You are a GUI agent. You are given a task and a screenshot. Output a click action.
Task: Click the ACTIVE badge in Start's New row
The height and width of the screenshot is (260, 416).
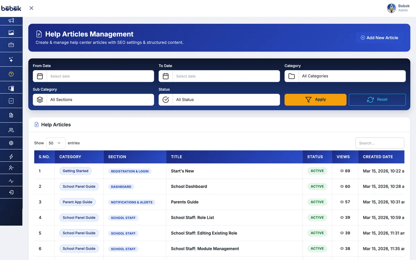(317, 171)
